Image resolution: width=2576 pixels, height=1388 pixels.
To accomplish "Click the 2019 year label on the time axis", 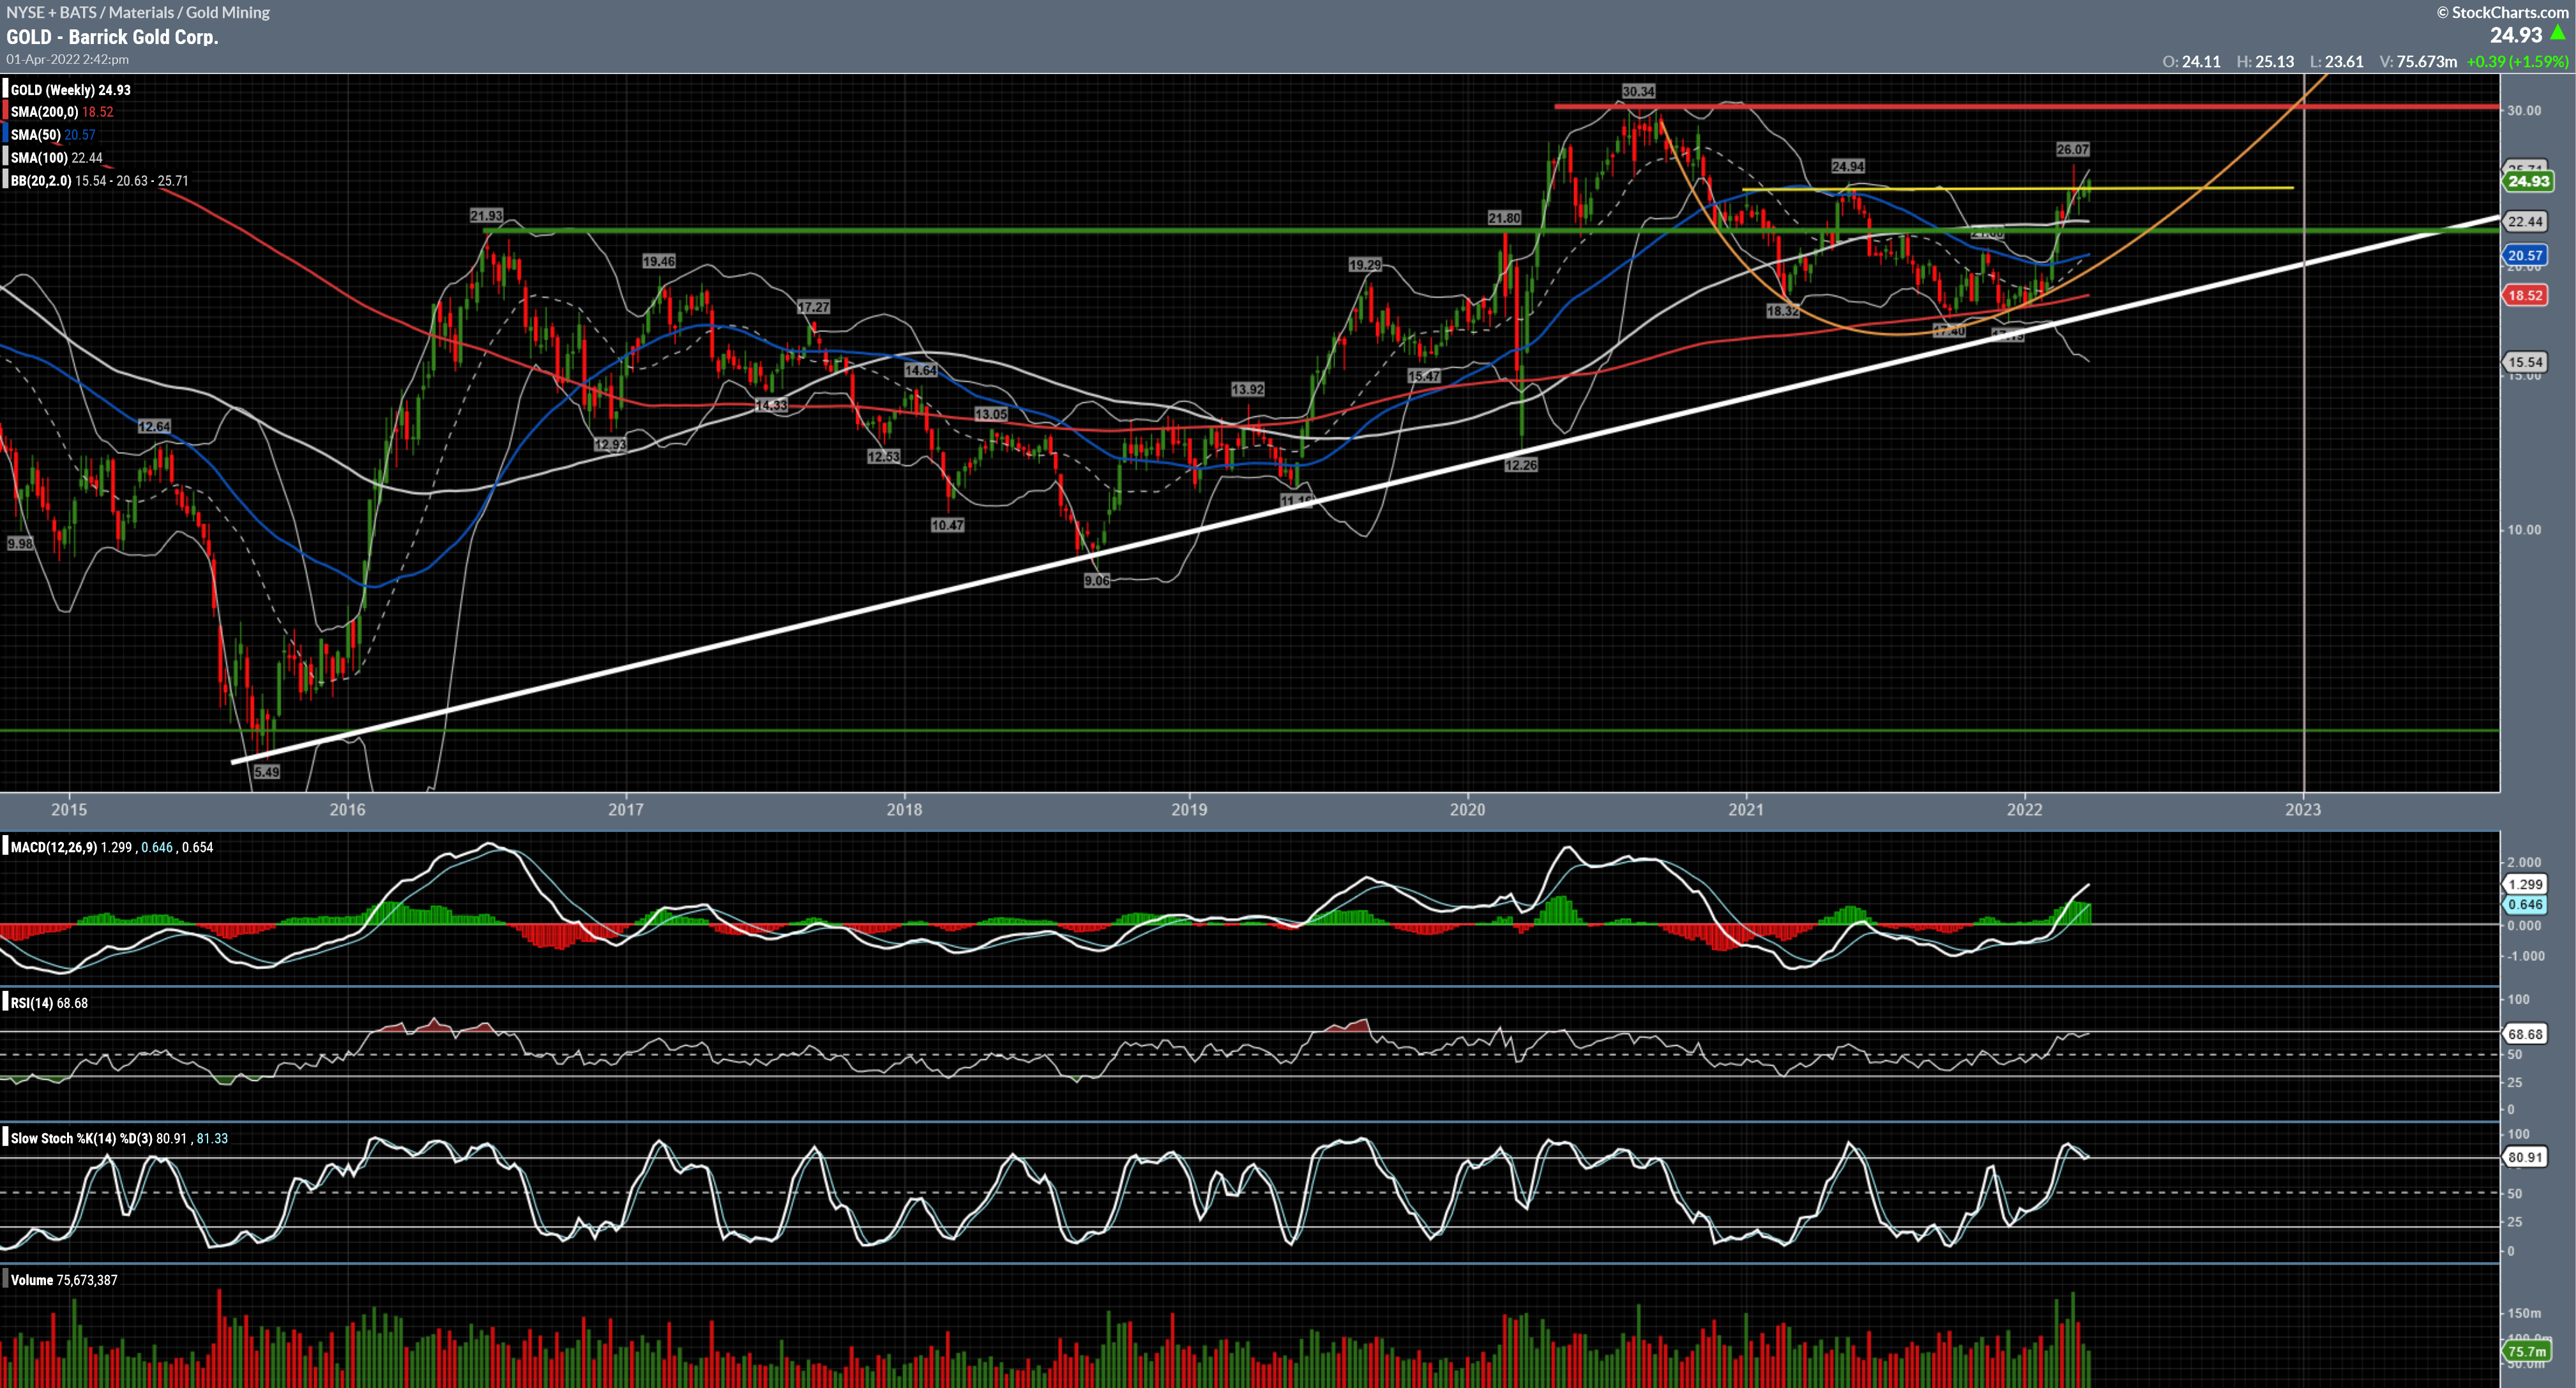I will coord(1189,810).
